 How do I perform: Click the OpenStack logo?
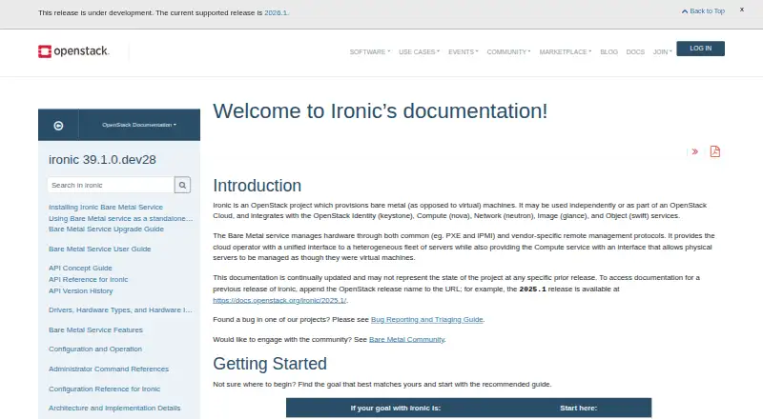[x=73, y=51]
